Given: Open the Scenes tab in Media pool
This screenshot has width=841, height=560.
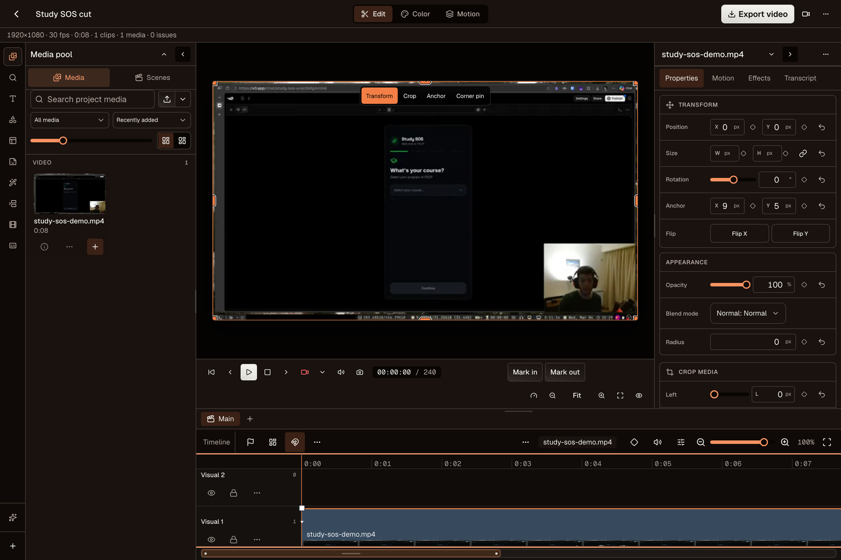Looking at the screenshot, I should pos(152,77).
